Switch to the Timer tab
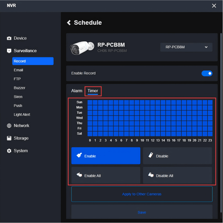223x223 pixels. [93, 91]
